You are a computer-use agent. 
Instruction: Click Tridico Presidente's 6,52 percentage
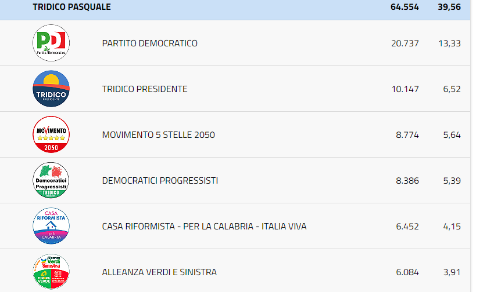tap(452, 89)
